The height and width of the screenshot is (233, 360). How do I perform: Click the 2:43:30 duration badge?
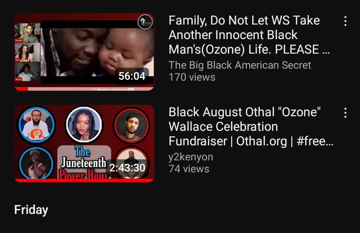(x=127, y=168)
